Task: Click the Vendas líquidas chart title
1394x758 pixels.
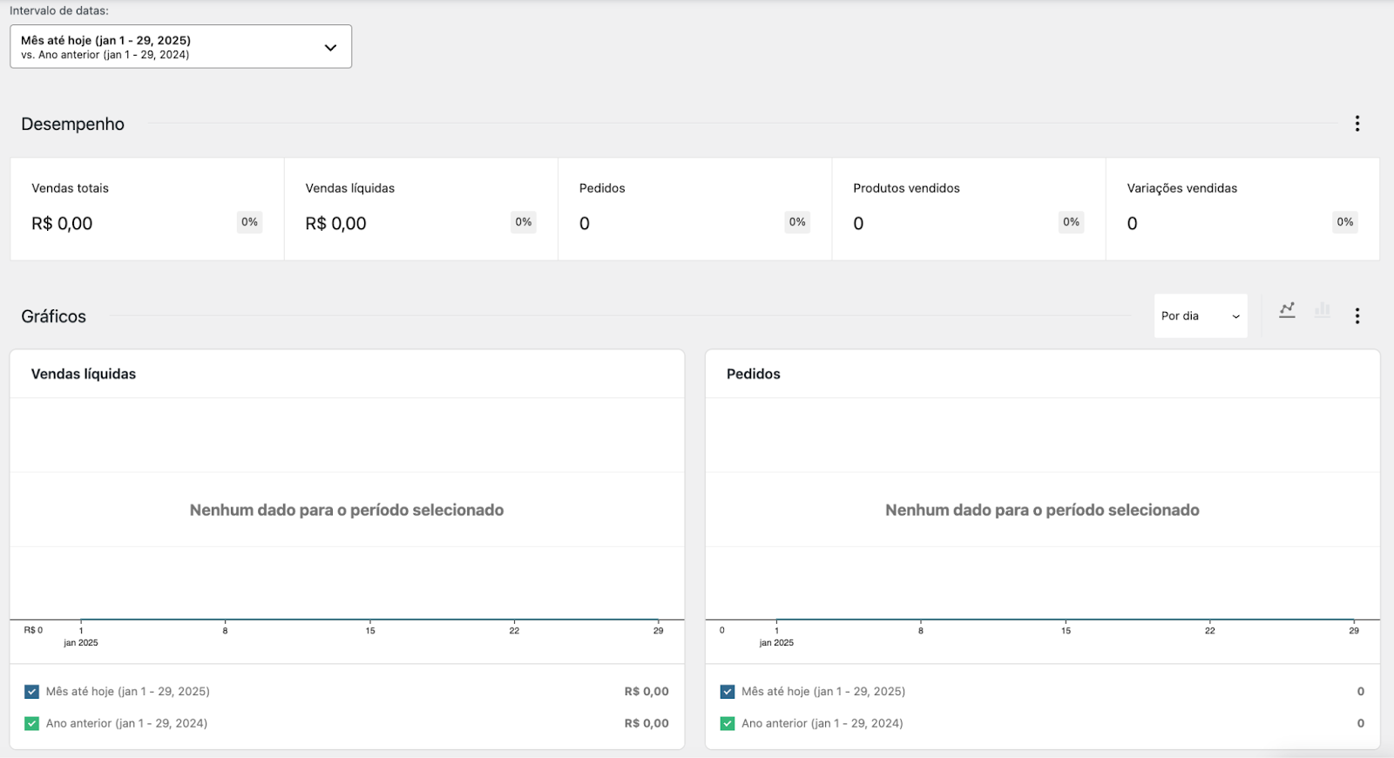Action: [x=84, y=374]
